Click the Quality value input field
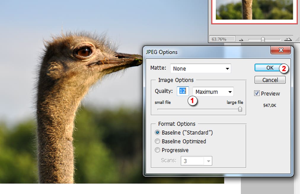 click(x=183, y=91)
